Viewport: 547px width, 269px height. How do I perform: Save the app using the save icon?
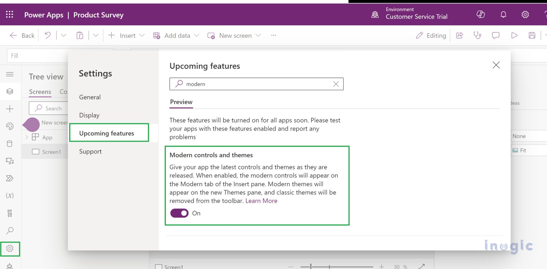(x=532, y=35)
